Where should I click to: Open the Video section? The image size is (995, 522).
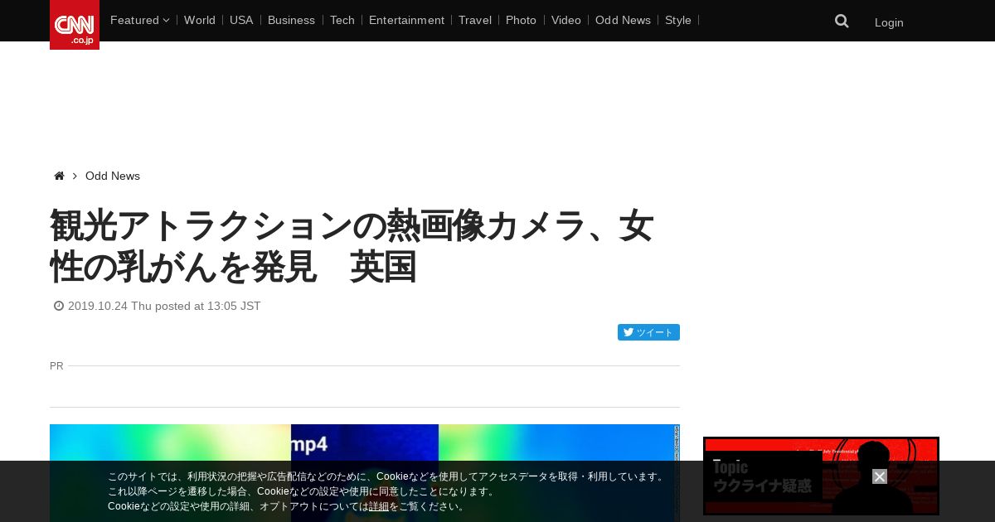(x=566, y=20)
